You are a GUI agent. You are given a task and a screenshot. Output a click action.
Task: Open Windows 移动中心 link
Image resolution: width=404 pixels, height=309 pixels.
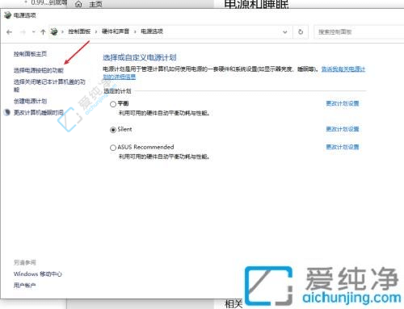[x=38, y=274]
